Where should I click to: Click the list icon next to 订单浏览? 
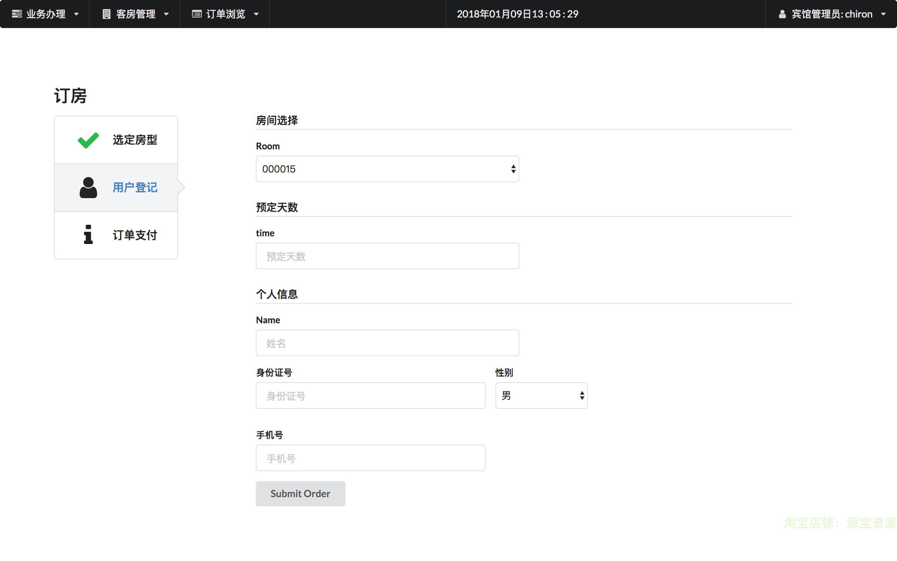[x=197, y=14]
